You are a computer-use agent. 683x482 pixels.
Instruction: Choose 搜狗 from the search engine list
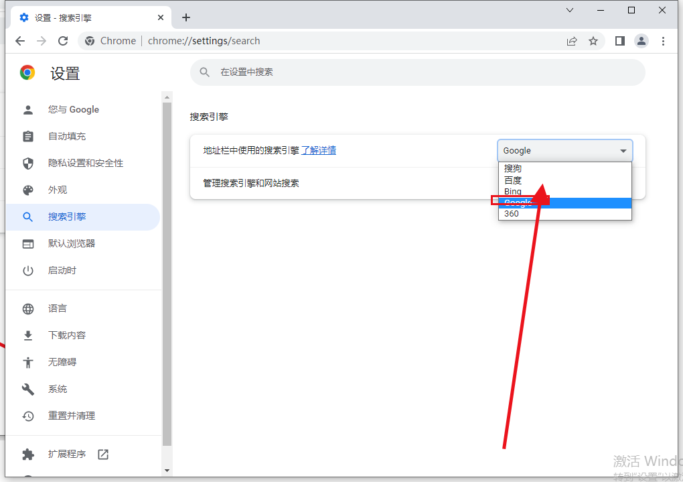pyautogui.click(x=565, y=168)
